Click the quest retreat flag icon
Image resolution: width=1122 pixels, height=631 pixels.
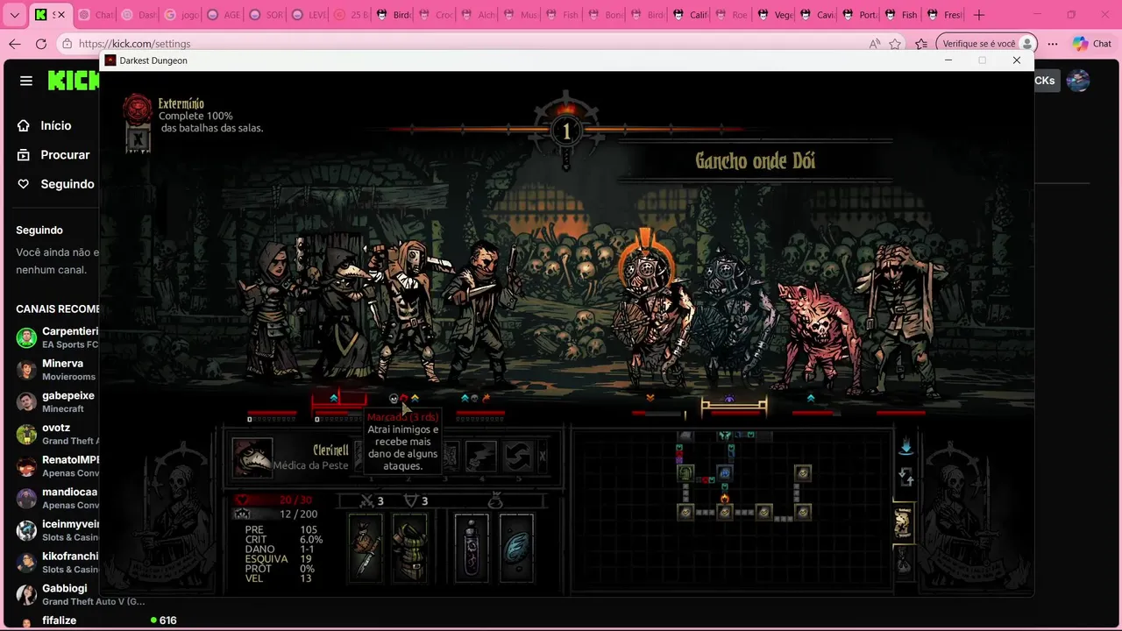coord(137,139)
